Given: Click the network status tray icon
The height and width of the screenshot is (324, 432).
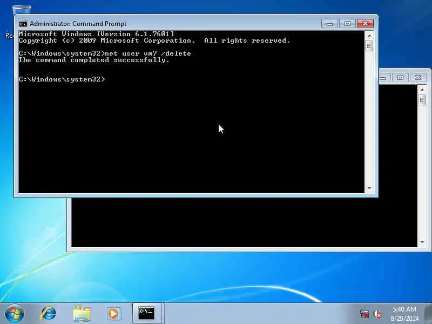Looking at the screenshot, I should tap(365, 314).
